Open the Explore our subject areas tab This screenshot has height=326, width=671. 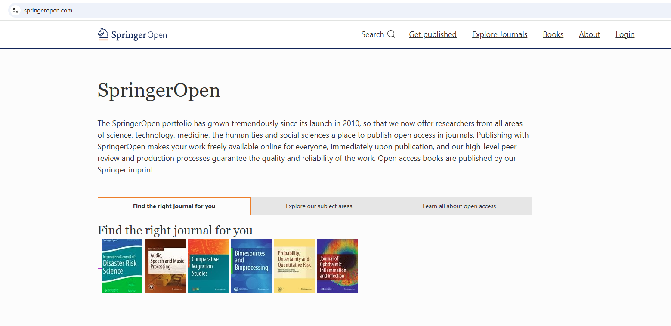pyautogui.click(x=318, y=206)
